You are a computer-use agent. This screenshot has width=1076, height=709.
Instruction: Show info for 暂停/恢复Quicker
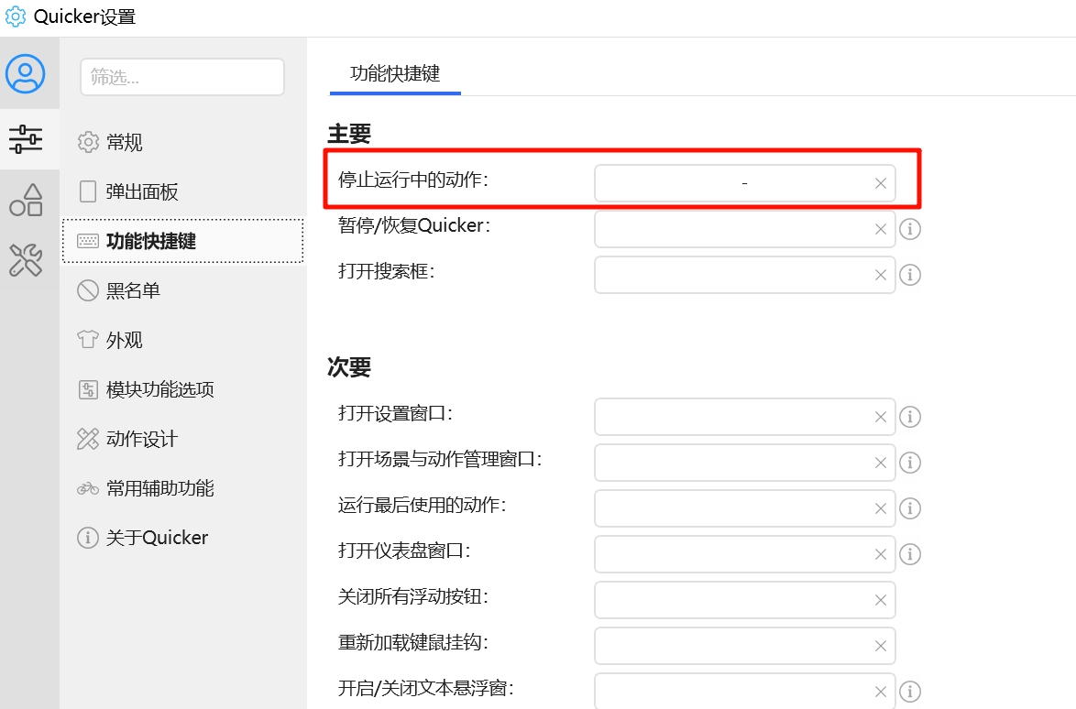[x=910, y=229]
